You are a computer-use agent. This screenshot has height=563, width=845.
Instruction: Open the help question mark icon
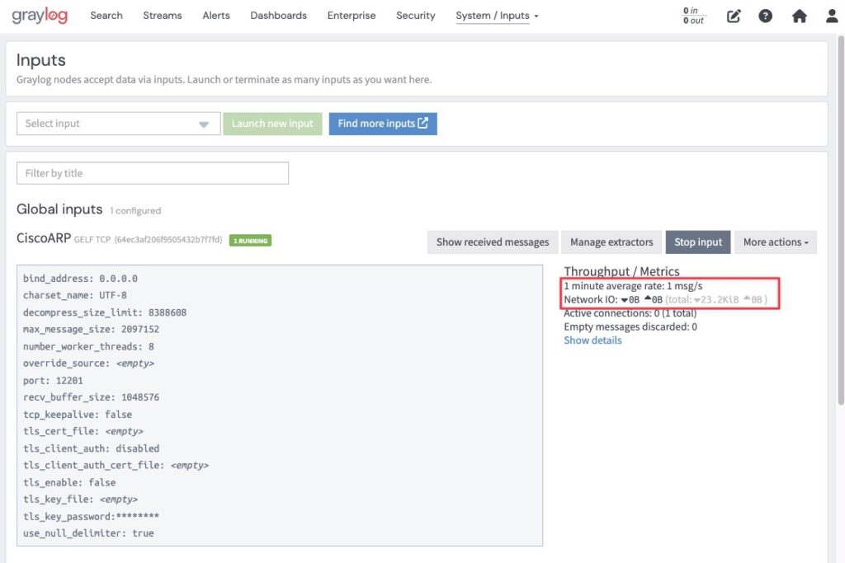click(765, 16)
